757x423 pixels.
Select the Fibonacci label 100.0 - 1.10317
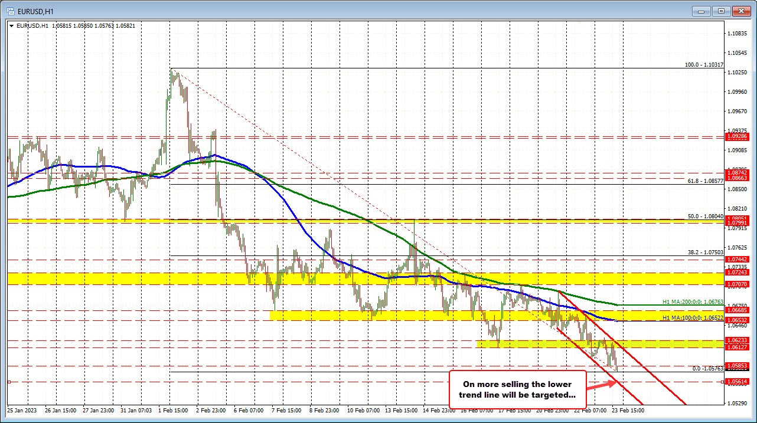[x=703, y=64]
